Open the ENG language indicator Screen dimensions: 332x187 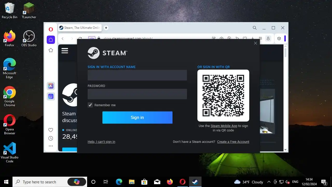point(295,182)
